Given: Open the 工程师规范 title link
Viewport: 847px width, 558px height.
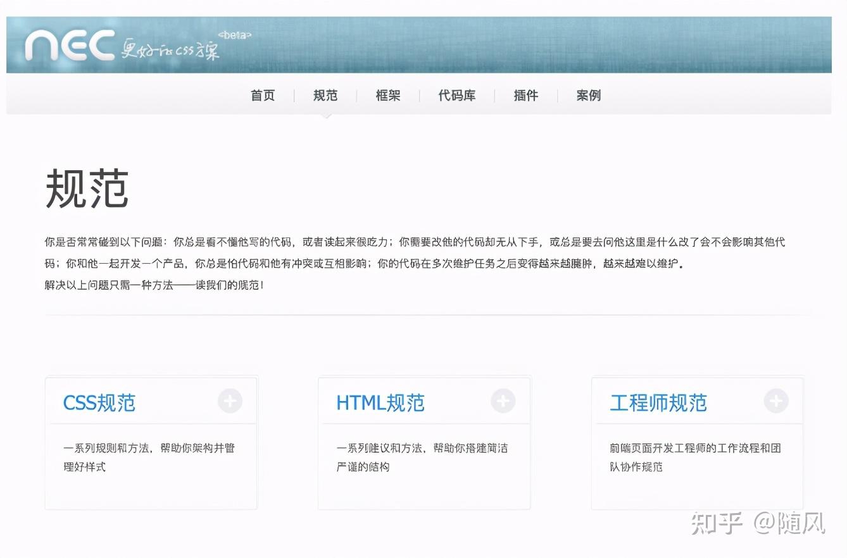Looking at the screenshot, I should pos(658,403).
